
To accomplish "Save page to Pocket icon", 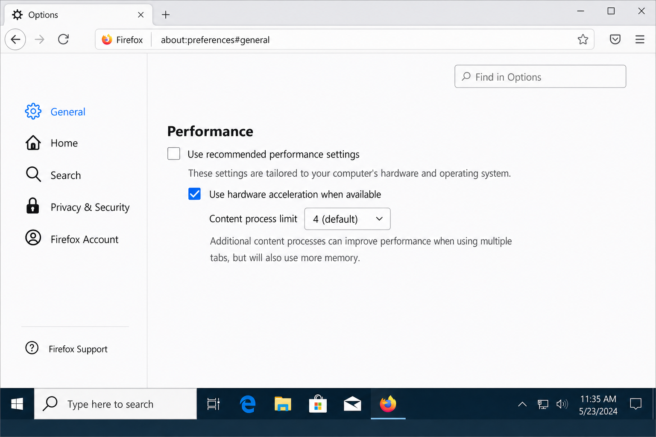I will coord(615,40).
